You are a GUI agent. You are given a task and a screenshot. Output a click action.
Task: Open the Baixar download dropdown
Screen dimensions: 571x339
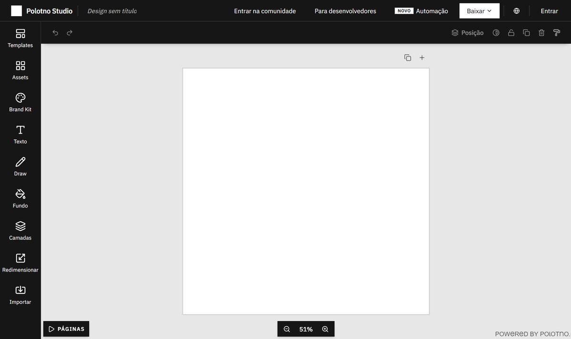pyautogui.click(x=479, y=11)
